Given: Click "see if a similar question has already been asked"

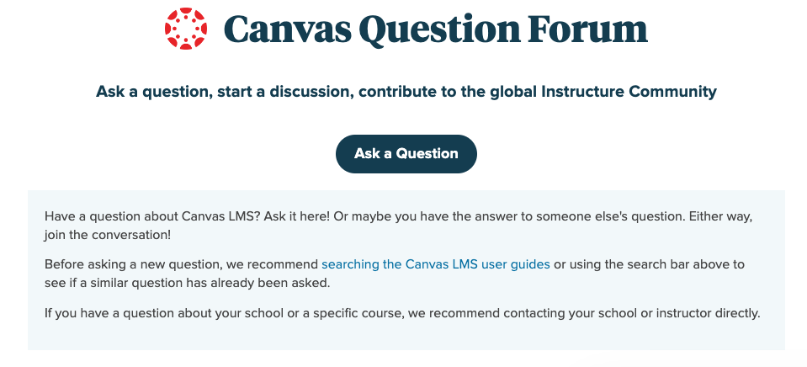Looking at the screenshot, I should click(x=187, y=282).
